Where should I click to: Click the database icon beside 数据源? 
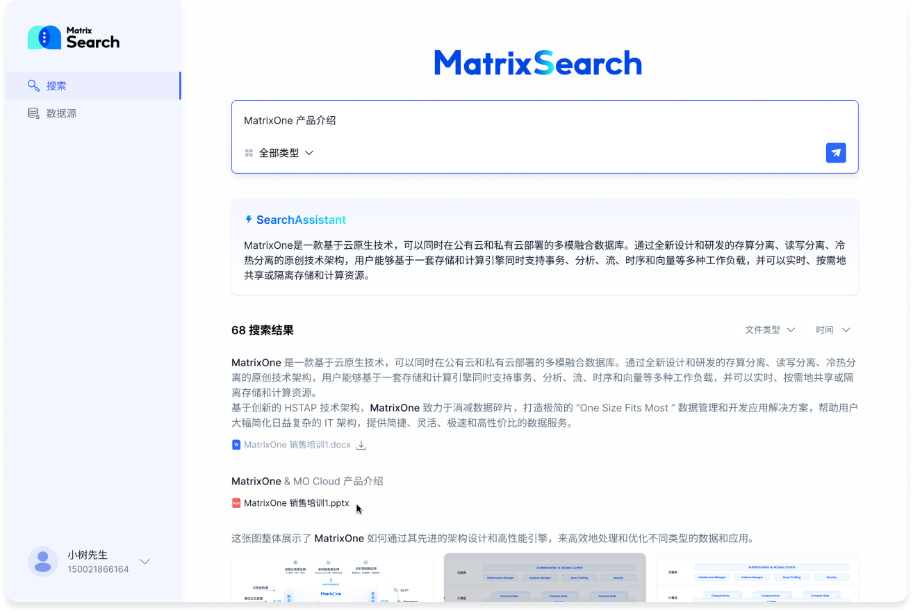[33, 113]
